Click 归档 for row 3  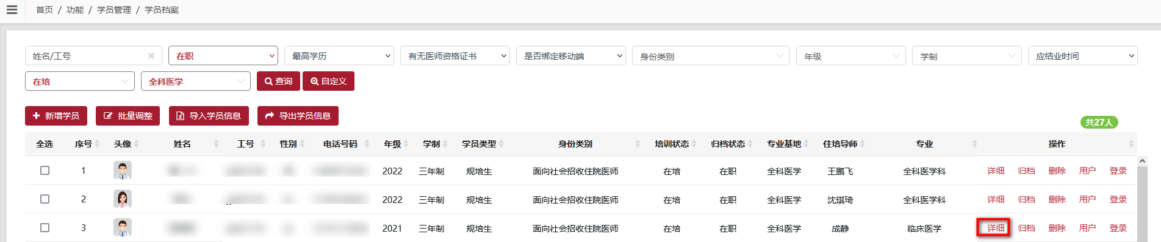click(x=1026, y=228)
